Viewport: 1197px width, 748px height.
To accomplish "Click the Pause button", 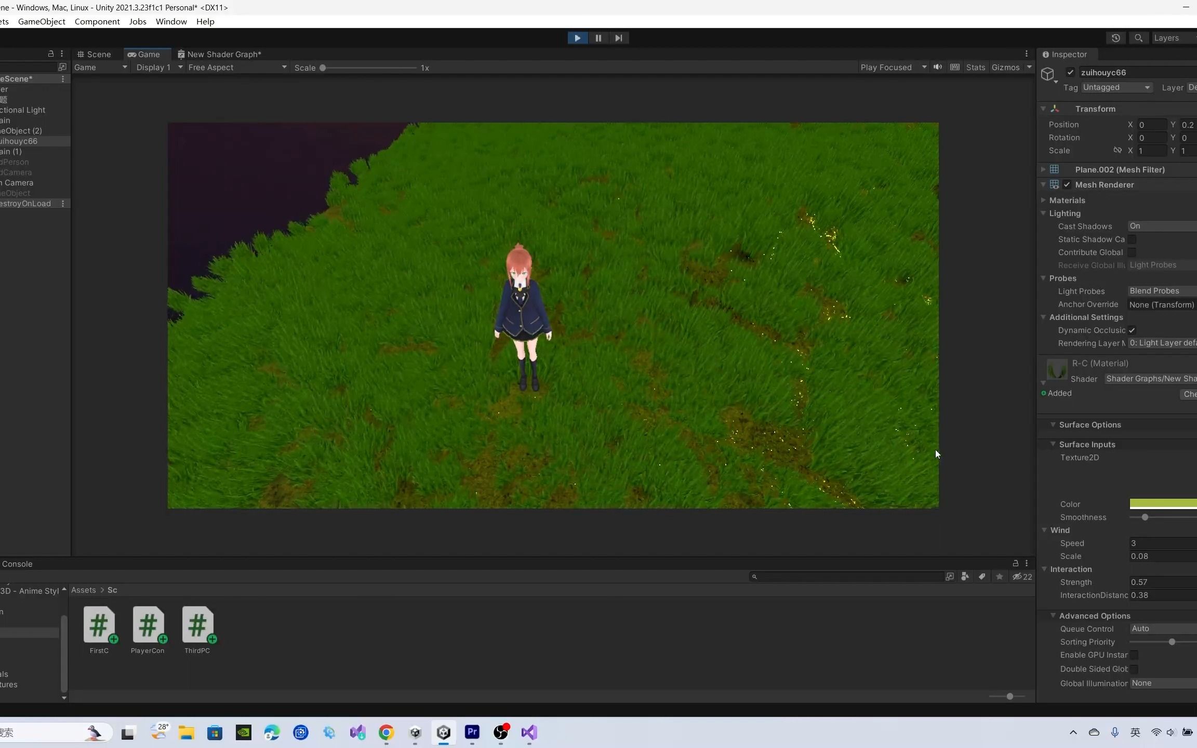I will click(598, 38).
